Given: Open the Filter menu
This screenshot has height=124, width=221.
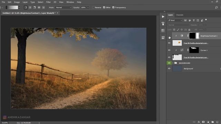Looking at the screenshot, I should tap(48, 2).
